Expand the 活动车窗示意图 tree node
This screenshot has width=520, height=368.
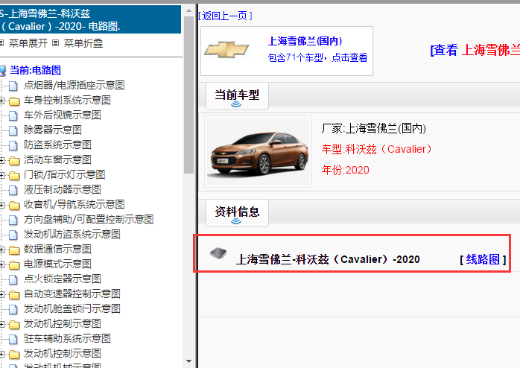1,160
